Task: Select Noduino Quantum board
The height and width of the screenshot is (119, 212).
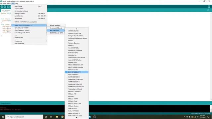Action: click(77, 43)
